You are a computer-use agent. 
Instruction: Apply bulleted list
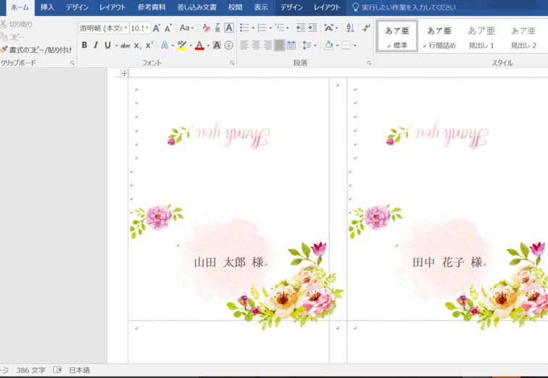(244, 28)
